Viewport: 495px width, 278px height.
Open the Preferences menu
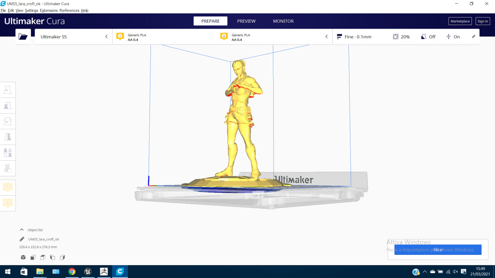pyautogui.click(x=69, y=11)
